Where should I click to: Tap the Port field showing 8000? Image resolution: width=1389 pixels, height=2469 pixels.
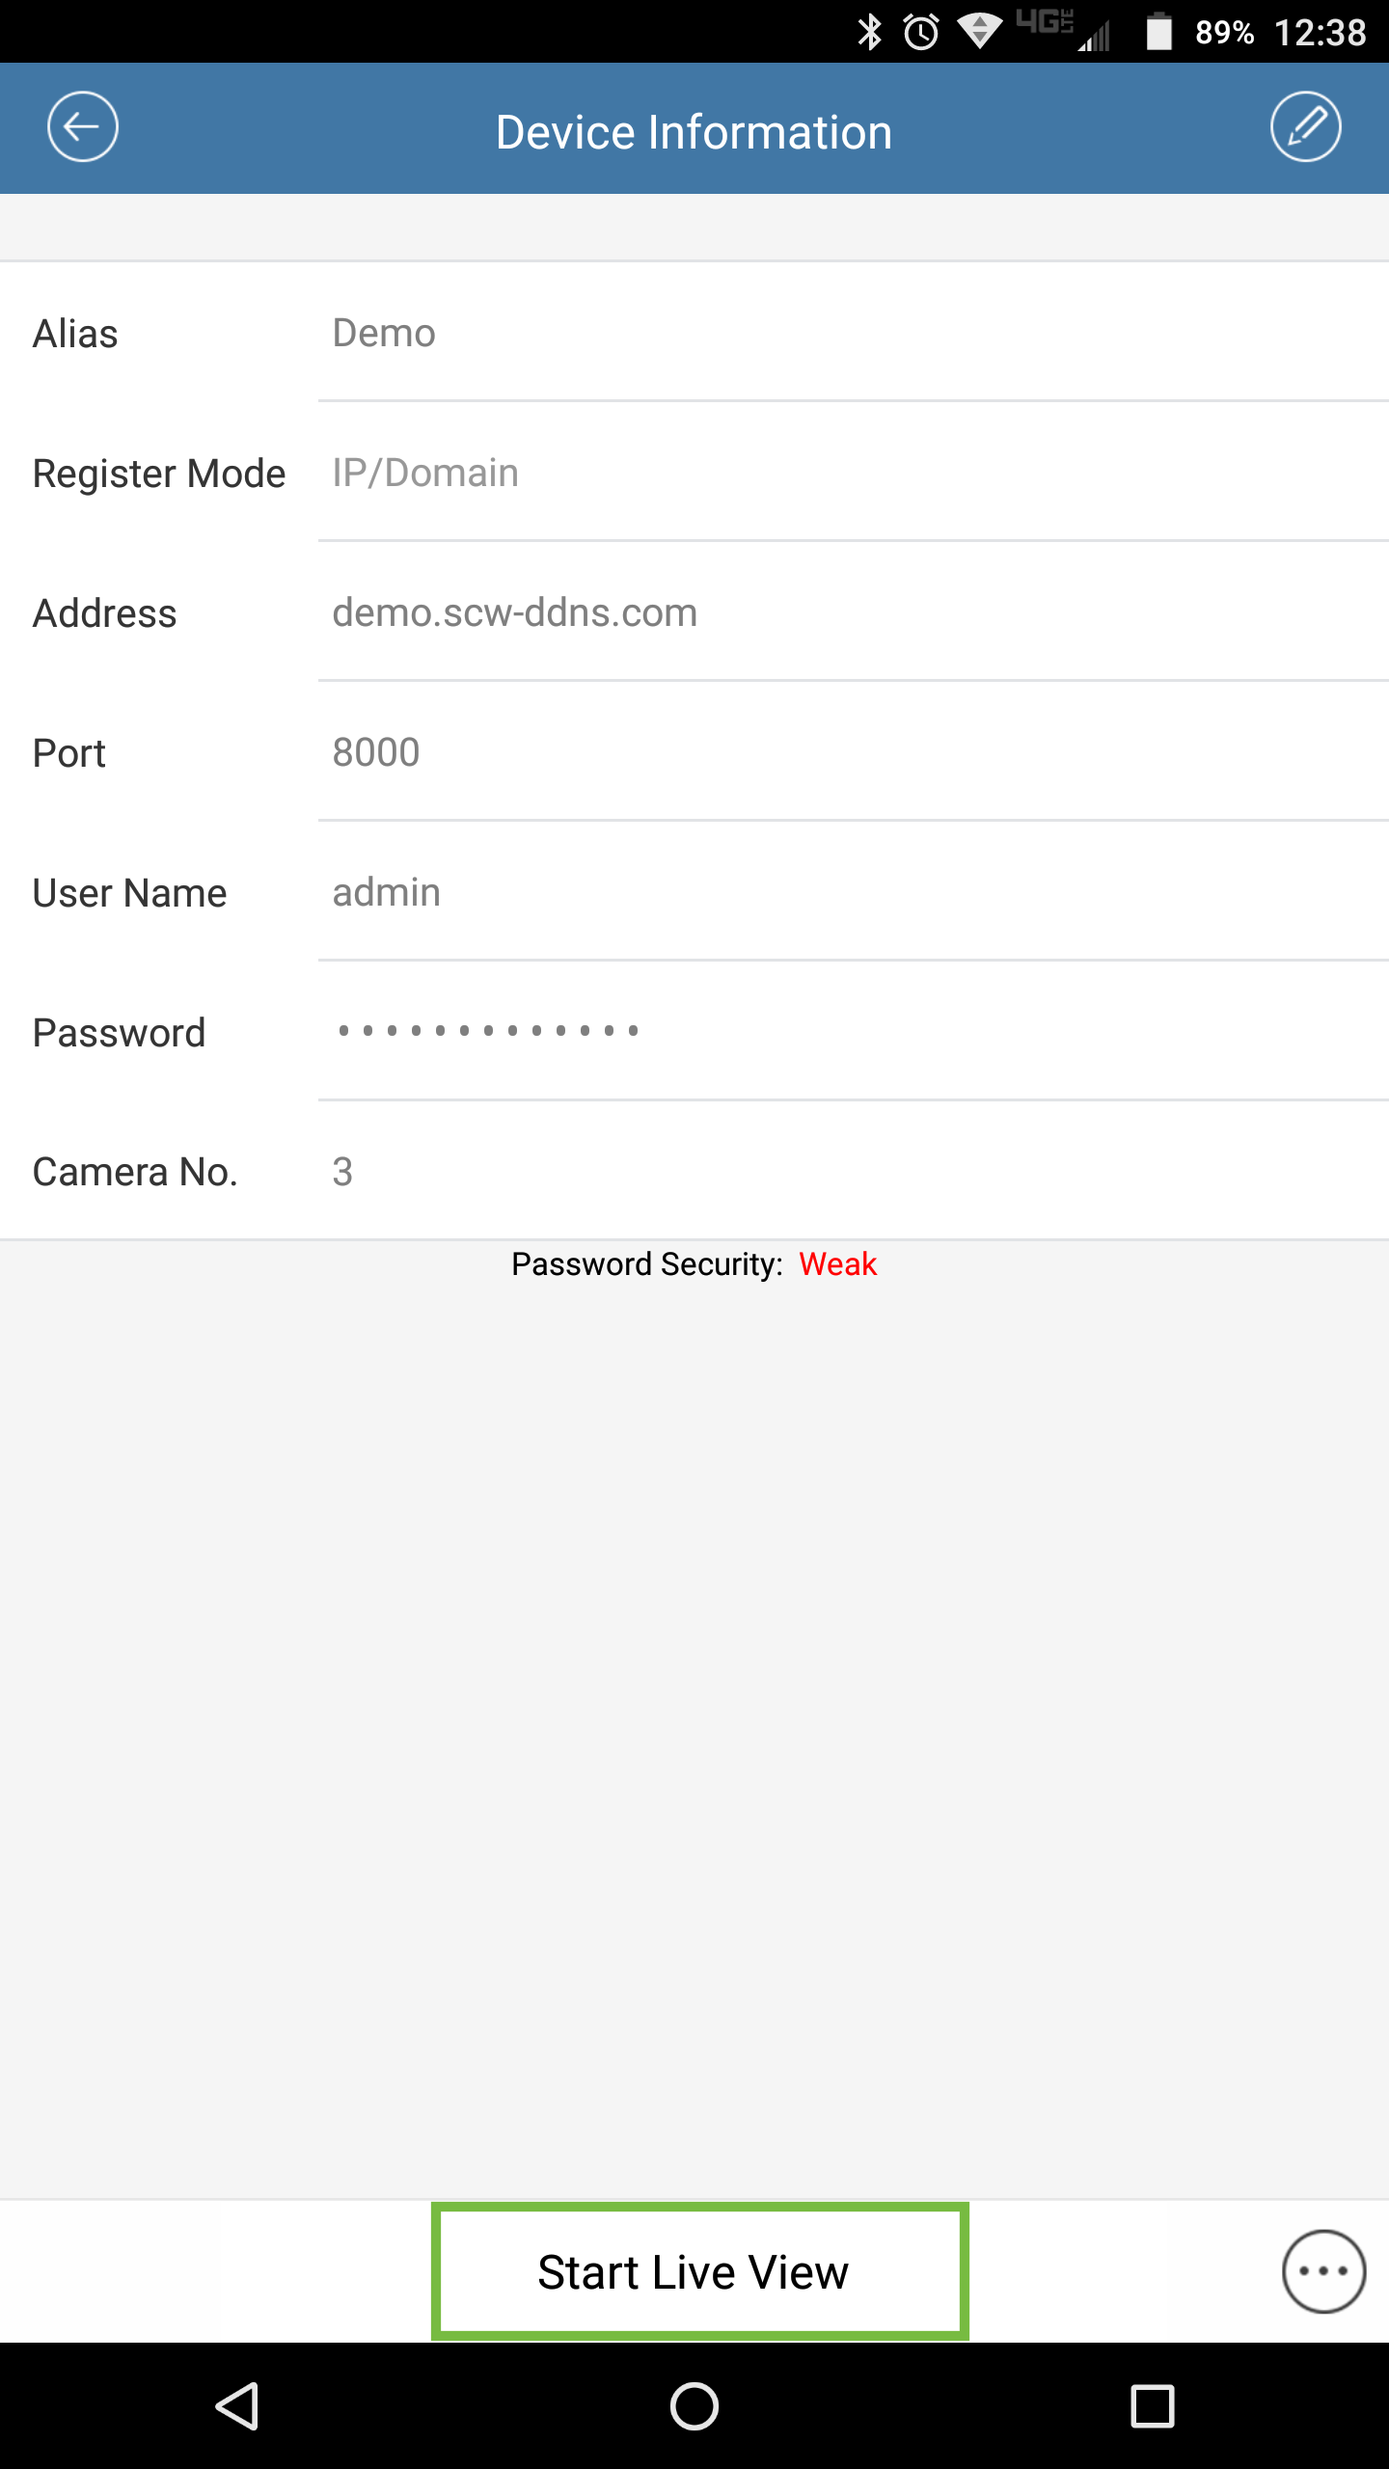[854, 752]
